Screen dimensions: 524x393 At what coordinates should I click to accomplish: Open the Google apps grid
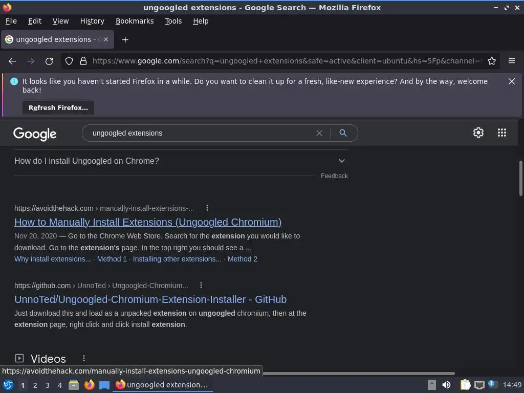pyautogui.click(x=502, y=133)
